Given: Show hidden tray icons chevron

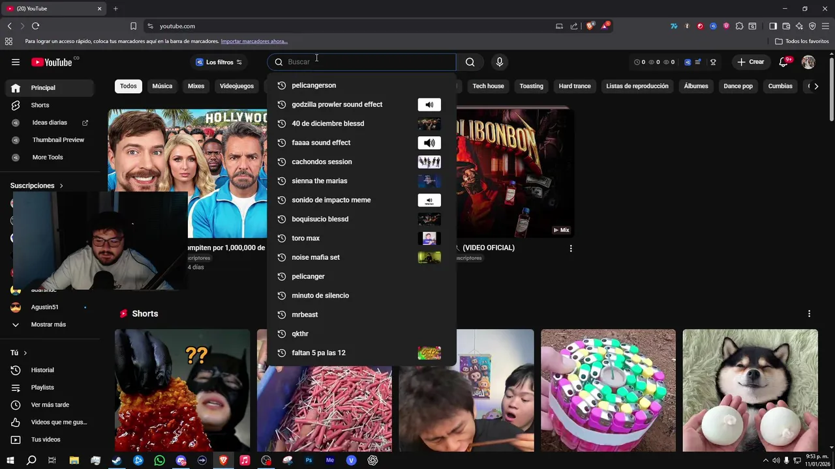Looking at the screenshot, I should tap(766, 461).
